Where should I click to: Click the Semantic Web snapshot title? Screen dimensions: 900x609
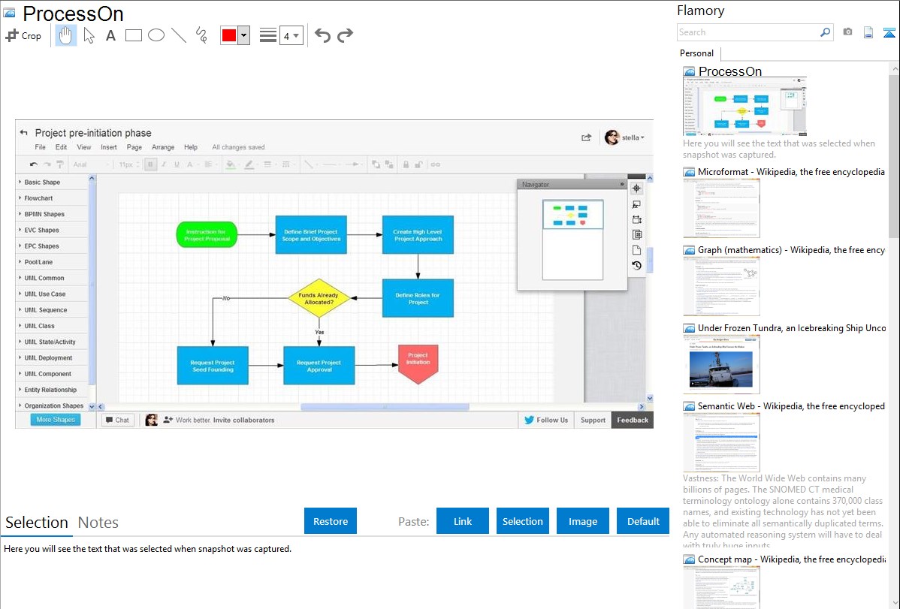791,405
